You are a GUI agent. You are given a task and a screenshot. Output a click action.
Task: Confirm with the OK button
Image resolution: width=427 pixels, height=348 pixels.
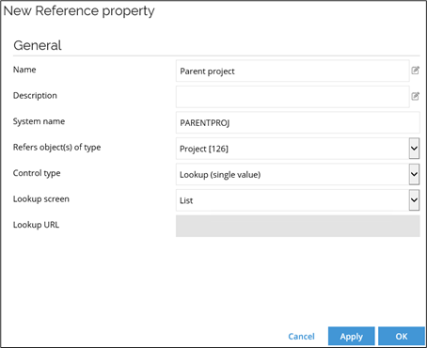click(402, 336)
